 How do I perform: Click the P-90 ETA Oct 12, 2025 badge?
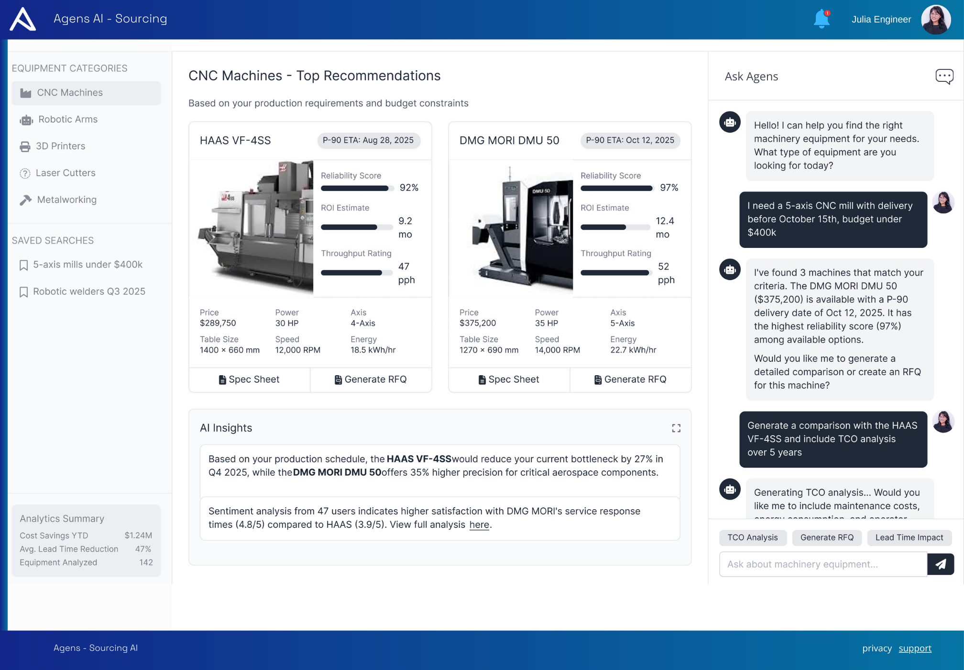[x=630, y=140]
